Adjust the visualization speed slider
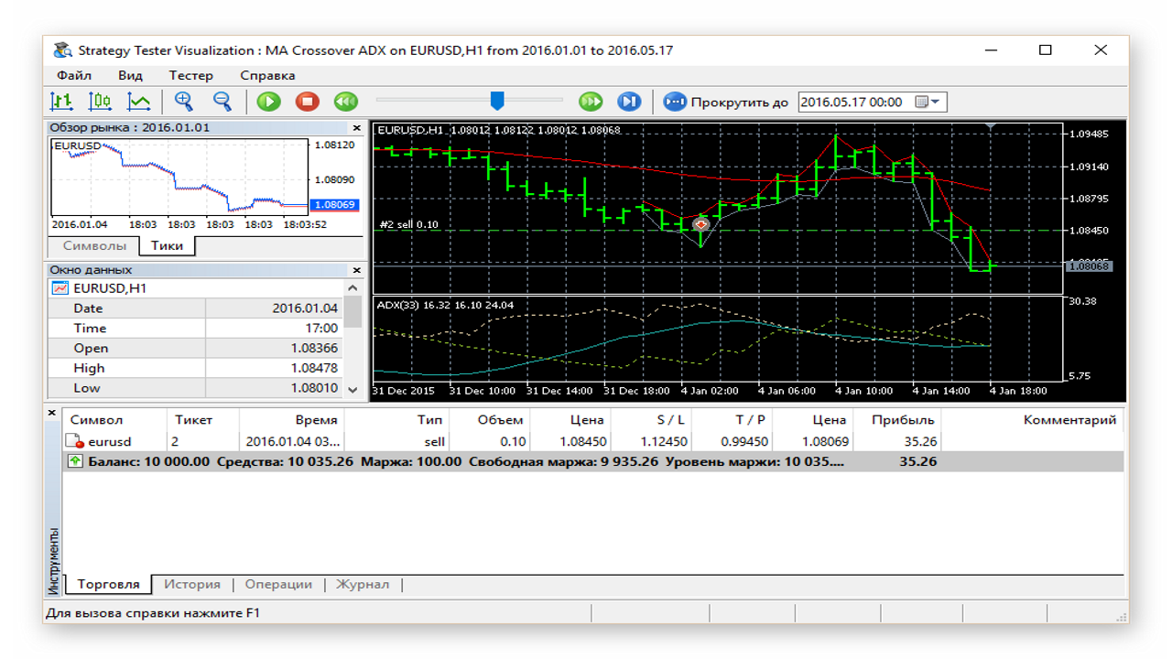 click(x=497, y=101)
